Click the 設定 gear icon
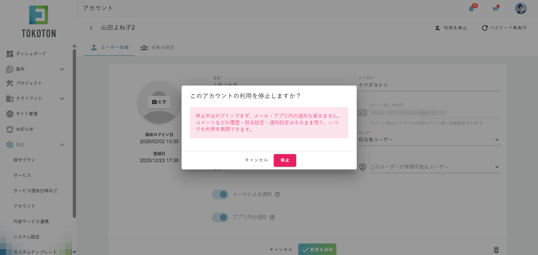This screenshot has width=538, height=255. (x=10, y=145)
